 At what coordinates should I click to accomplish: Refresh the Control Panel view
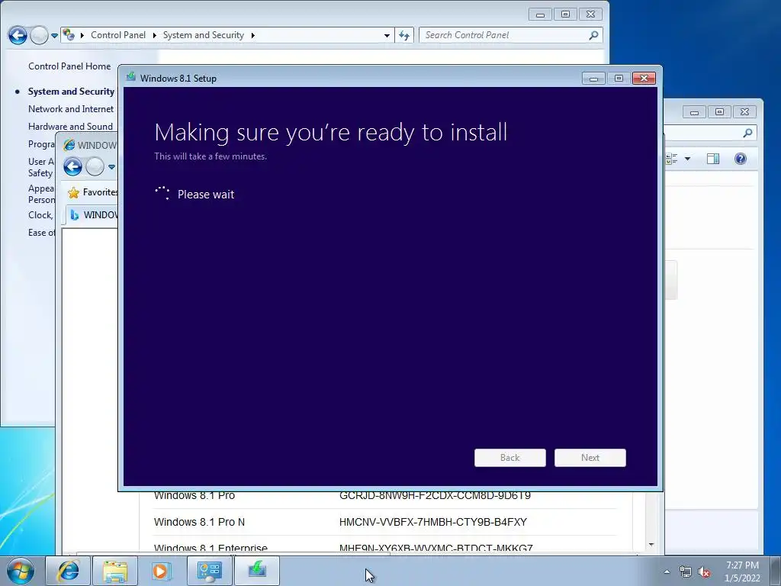coord(404,35)
